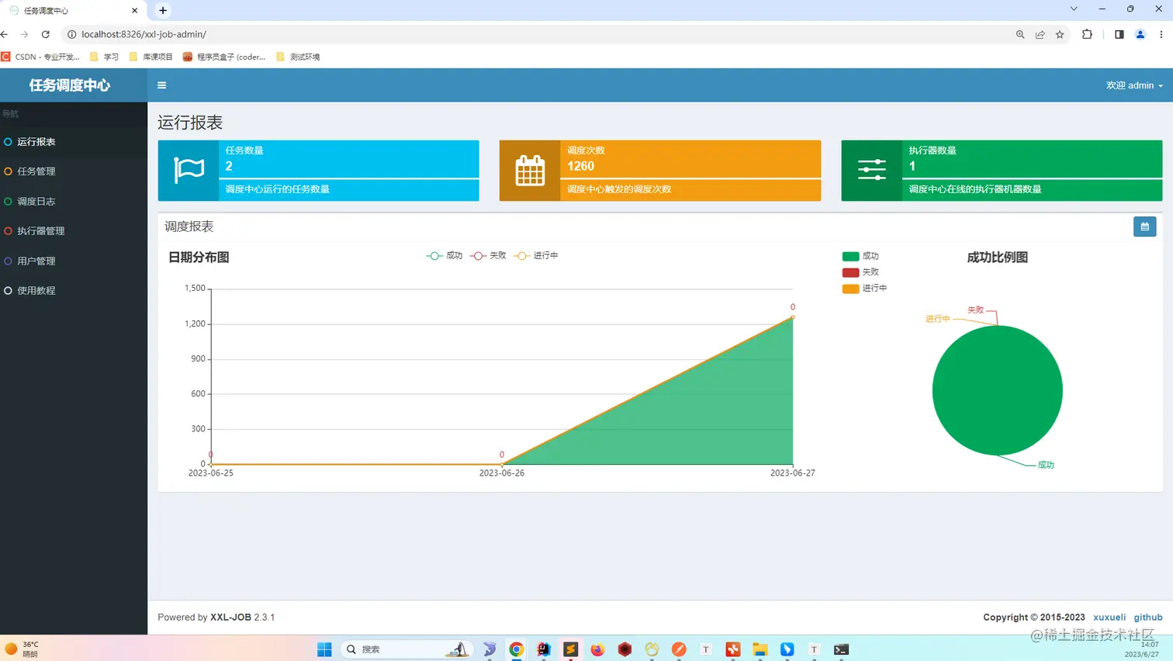The image size is (1173, 661).
Task: Open the Chrome three-dot menu
Action: [1161, 34]
